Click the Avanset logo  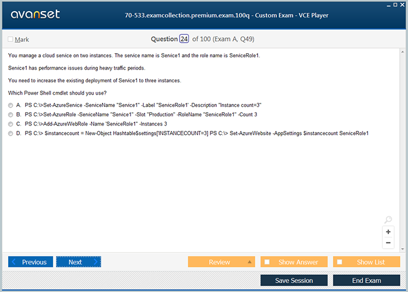coord(34,14)
